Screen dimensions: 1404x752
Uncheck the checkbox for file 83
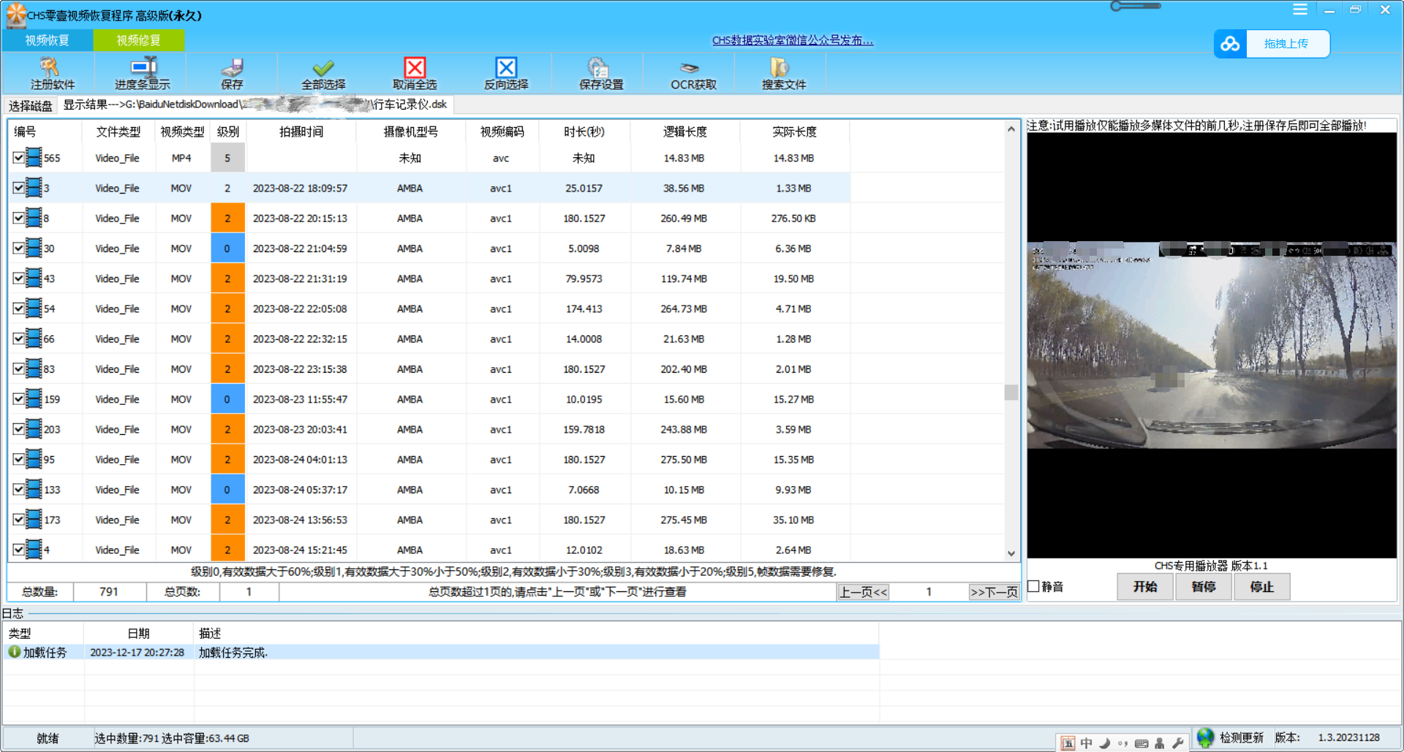18,368
